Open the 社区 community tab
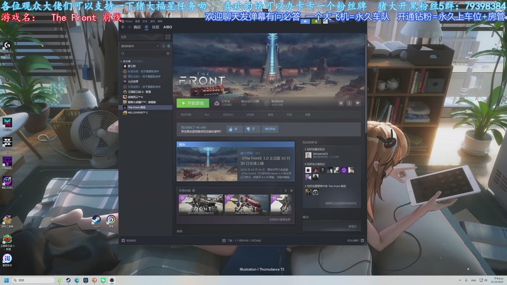Screen dimensions: 507x285 pos(156,27)
